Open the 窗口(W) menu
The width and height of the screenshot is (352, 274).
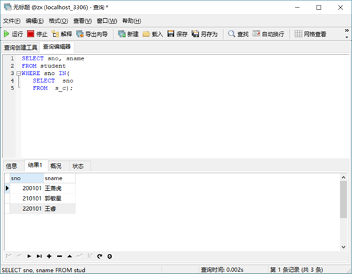[106, 21]
